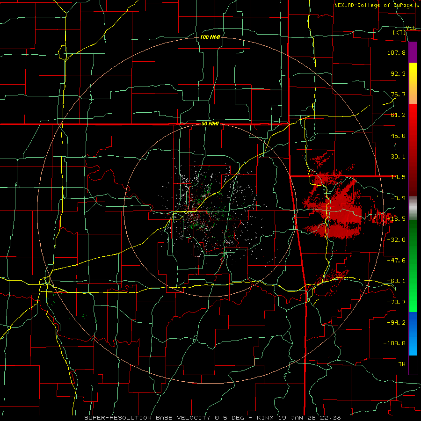Click the purple segment of the velocity color bar
Viewport: 421px width, 421px height.
(413, 52)
